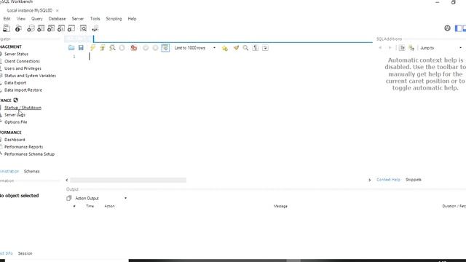
Task: Go back in context help
Action: point(380,48)
